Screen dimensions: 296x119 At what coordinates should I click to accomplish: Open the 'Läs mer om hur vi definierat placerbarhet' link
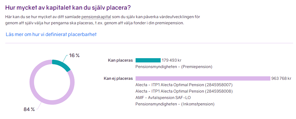(x=51, y=34)
